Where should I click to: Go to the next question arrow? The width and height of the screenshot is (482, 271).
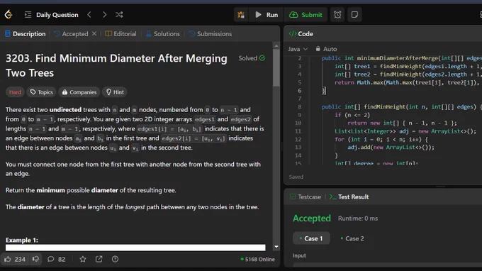pos(104,14)
